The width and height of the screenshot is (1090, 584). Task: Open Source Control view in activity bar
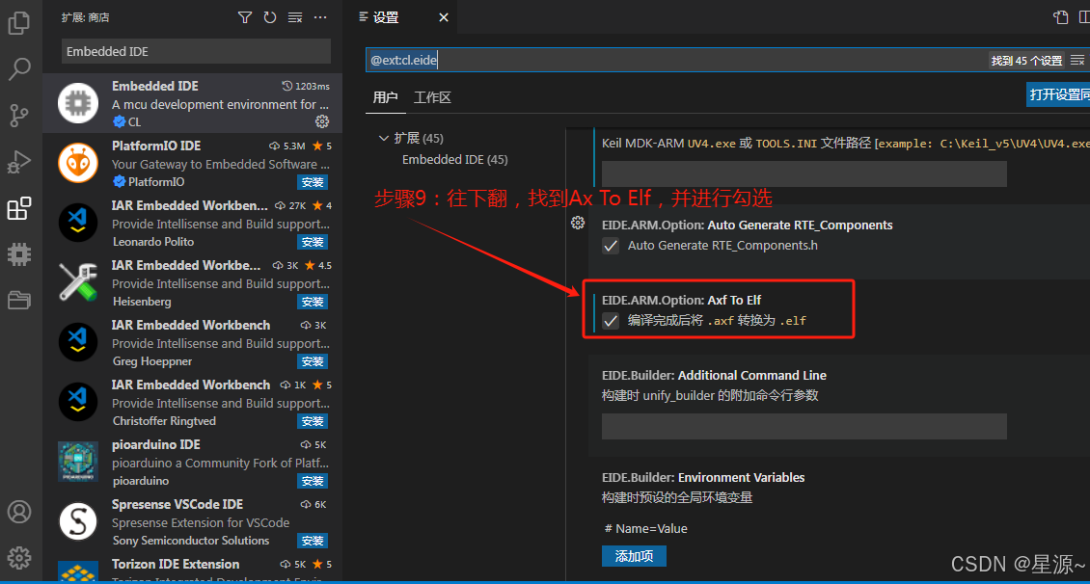click(18, 116)
